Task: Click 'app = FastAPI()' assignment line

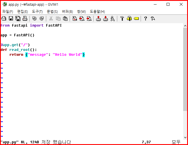Action: pyautogui.click(x=17, y=35)
